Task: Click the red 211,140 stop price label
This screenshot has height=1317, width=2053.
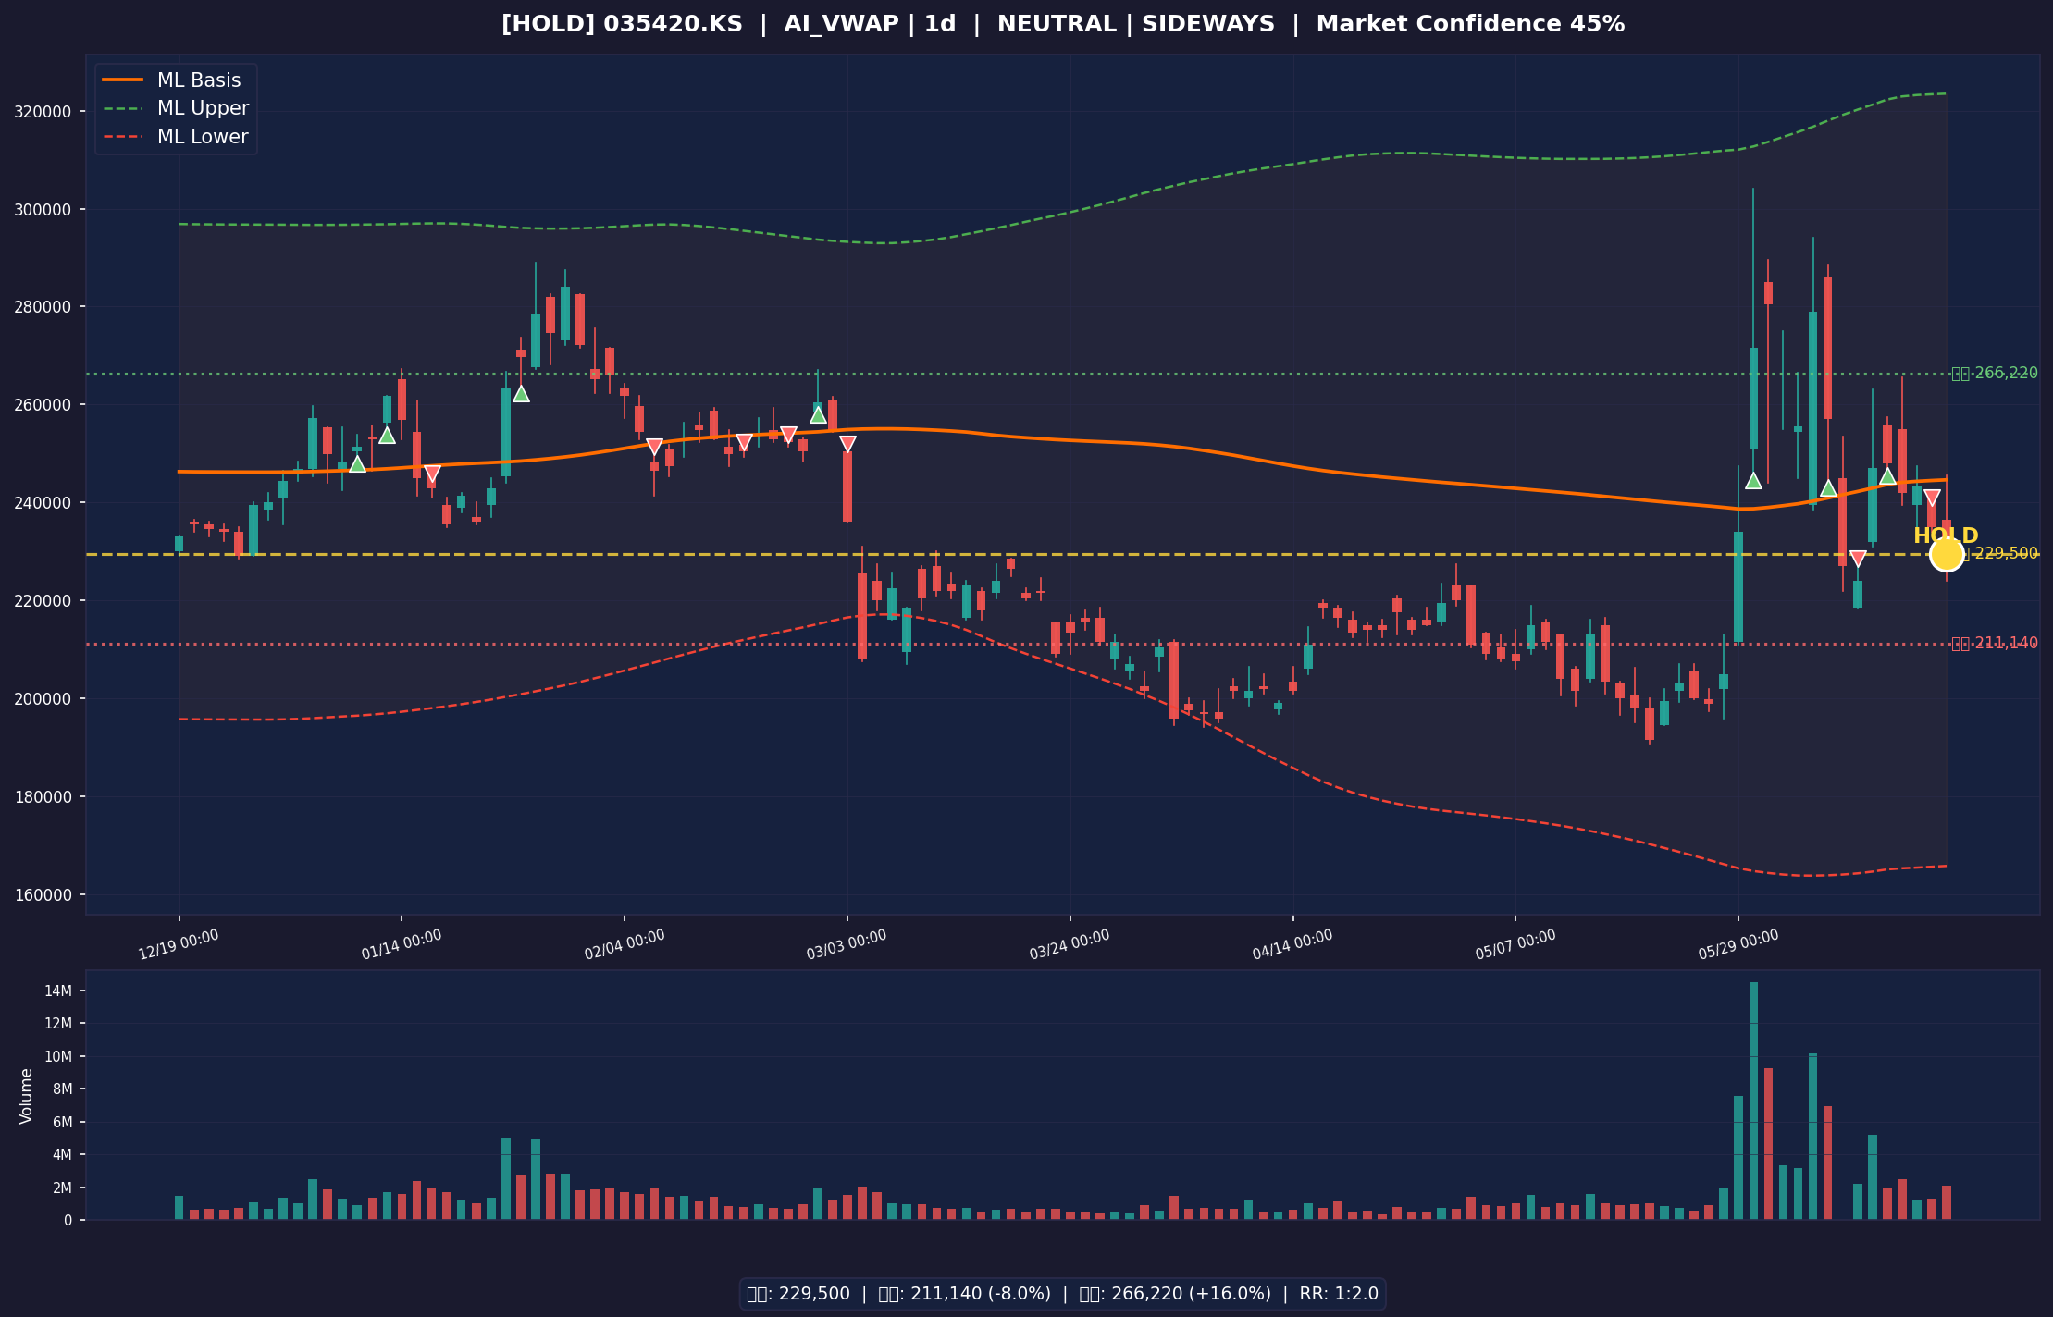Action: coord(1995,644)
